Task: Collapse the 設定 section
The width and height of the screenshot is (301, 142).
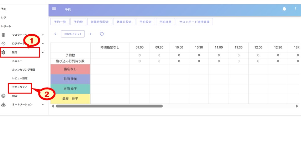Action: pyautogui.click(x=43, y=53)
